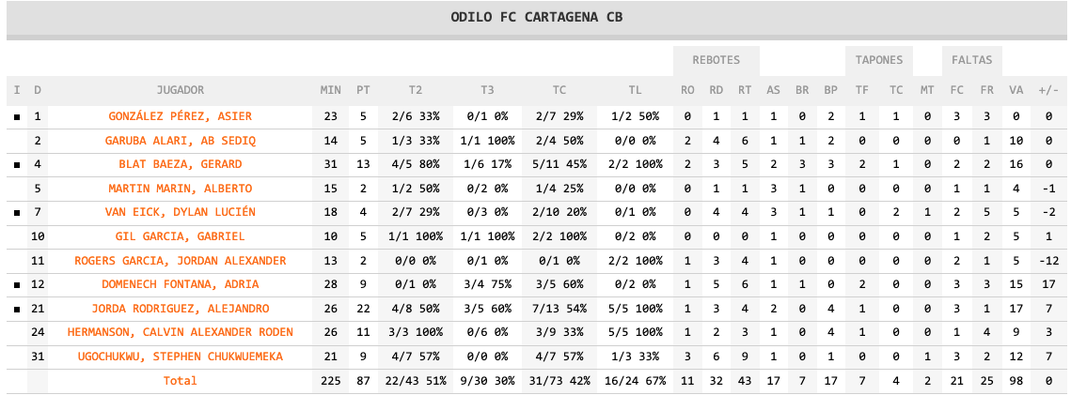1071x395 pixels.
Task: Click the PT points column header
Action: 363,90
